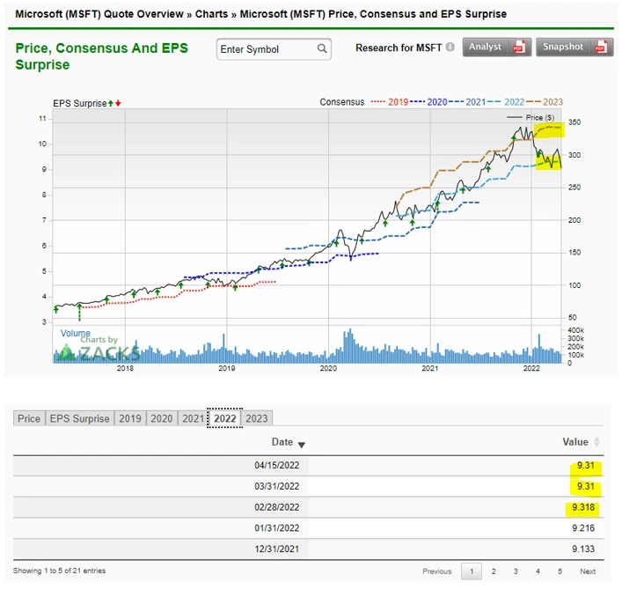Click the red EPS Surprise down arrow in legend
Screen dimensions: 622x590
(118, 104)
